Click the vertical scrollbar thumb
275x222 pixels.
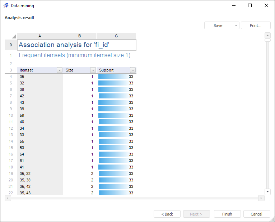[x=267, y=40]
